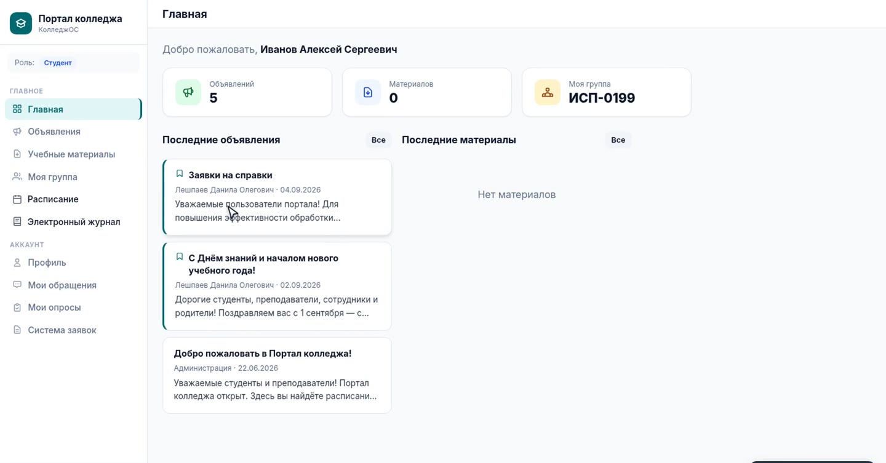The width and height of the screenshot is (886, 463).
Task: Open the Расписание page
Action: [73, 199]
